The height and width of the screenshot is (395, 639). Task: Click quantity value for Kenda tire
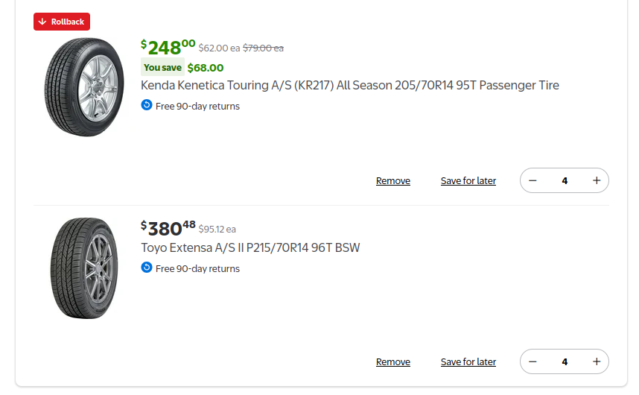565,180
